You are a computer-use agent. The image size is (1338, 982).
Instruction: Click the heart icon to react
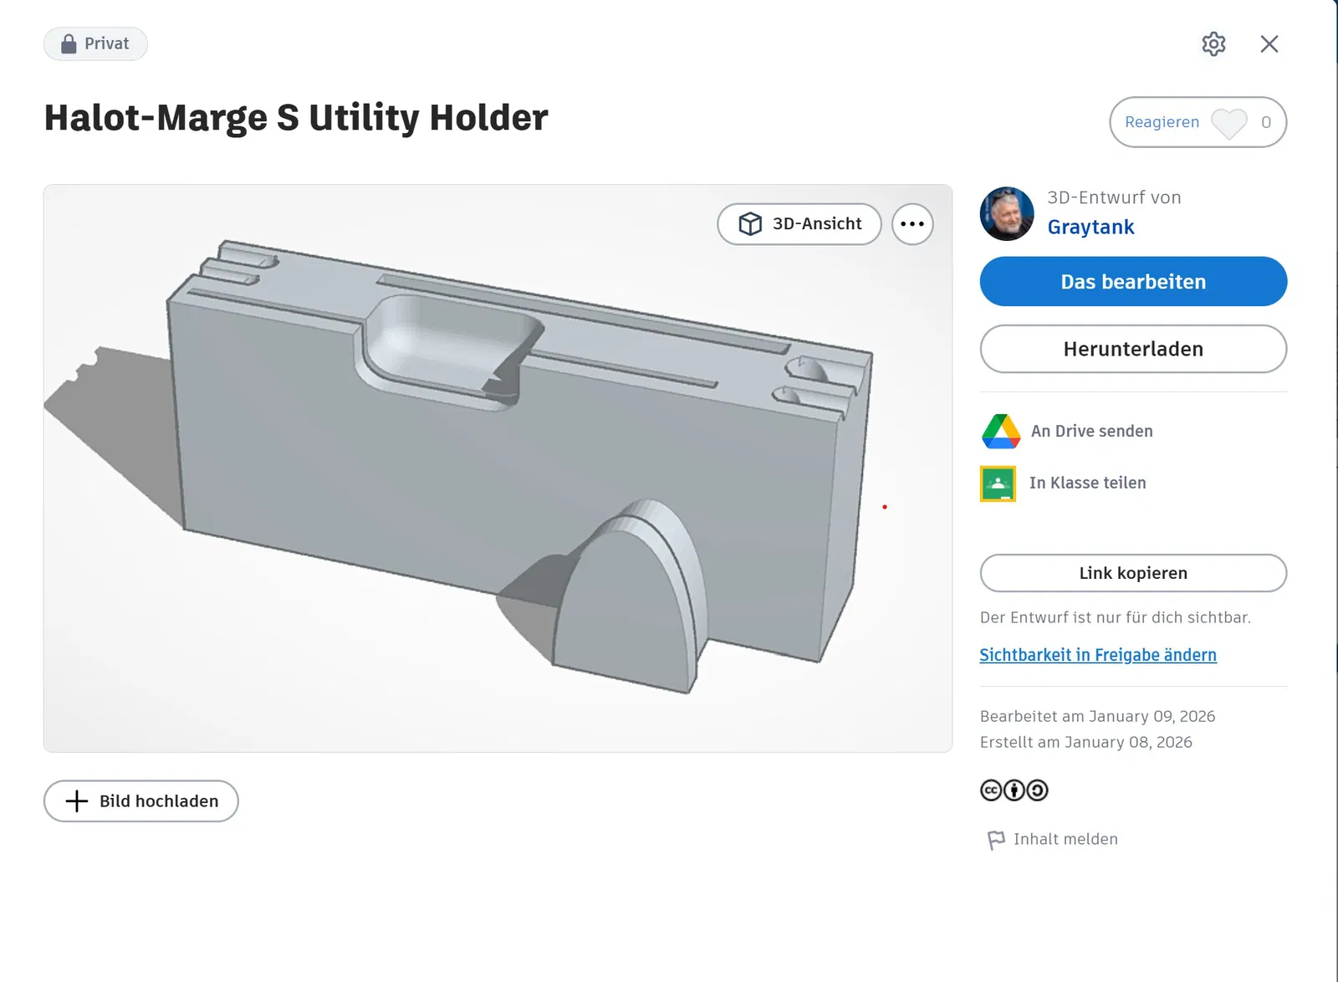[1228, 123]
